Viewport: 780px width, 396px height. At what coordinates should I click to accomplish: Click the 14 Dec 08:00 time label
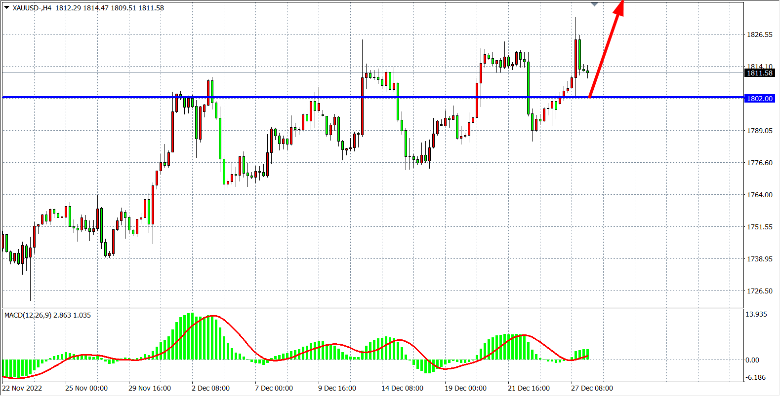pos(402,388)
